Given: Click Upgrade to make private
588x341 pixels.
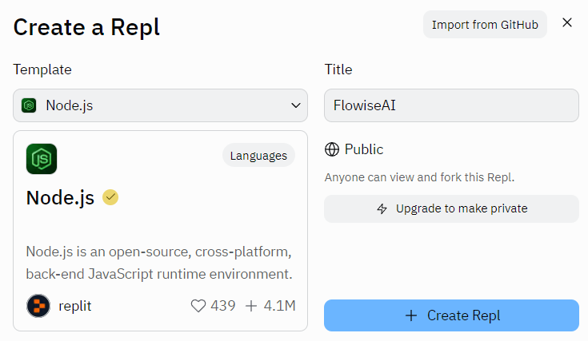Looking at the screenshot, I should coord(451,208).
